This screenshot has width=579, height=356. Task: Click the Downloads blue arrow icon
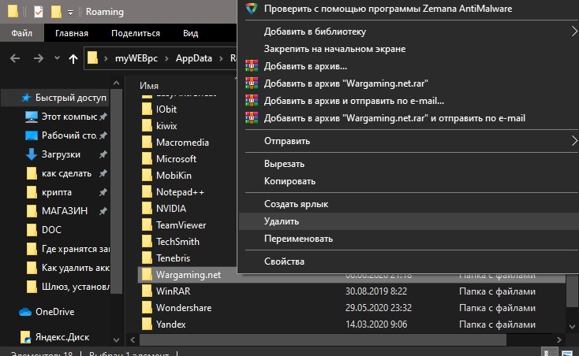(32, 154)
